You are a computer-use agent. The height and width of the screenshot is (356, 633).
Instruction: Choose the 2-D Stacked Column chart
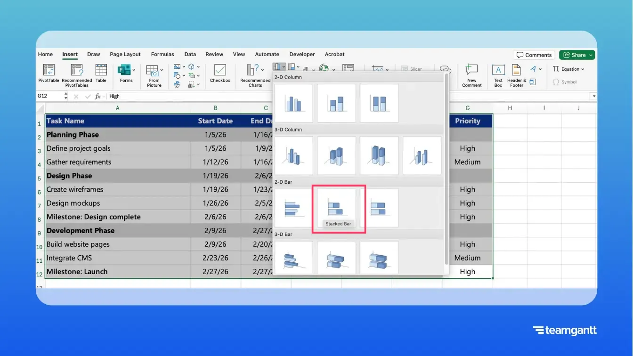tap(336, 103)
